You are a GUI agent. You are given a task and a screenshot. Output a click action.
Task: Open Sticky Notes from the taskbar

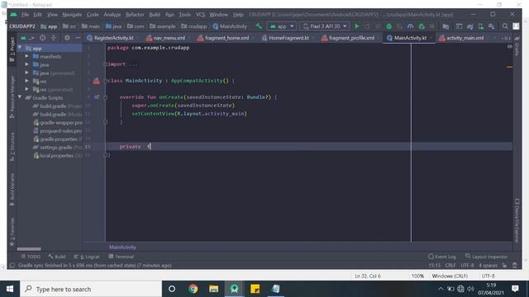255,289
